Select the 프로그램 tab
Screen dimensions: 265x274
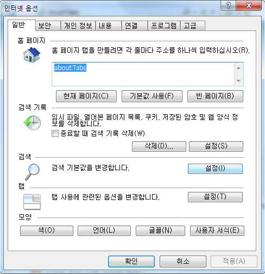click(164, 26)
